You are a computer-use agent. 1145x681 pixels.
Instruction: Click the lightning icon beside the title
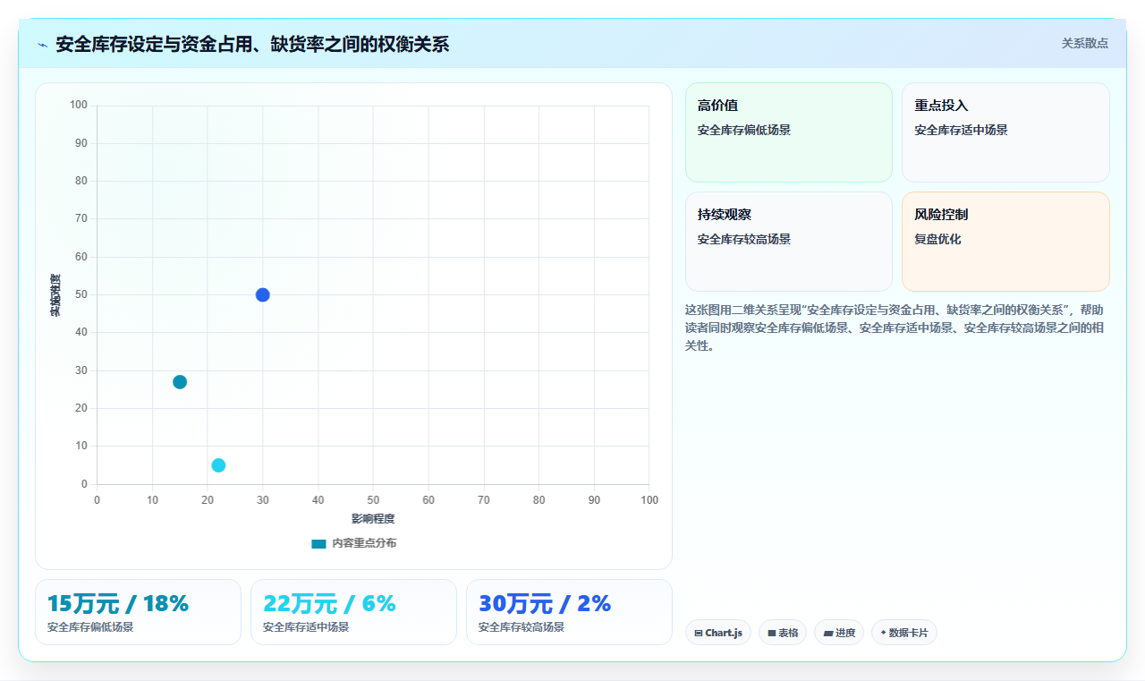[42, 45]
